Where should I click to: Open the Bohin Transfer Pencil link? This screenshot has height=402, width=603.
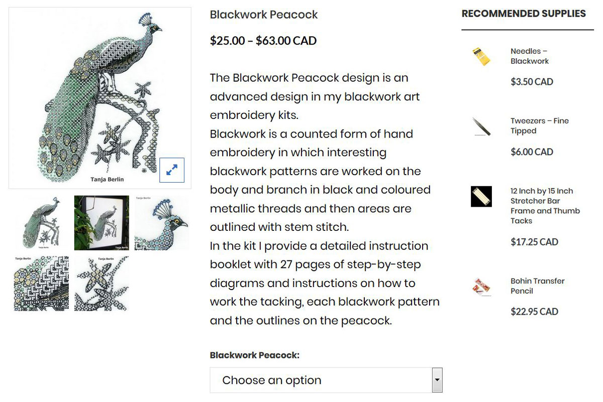tap(537, 286)
